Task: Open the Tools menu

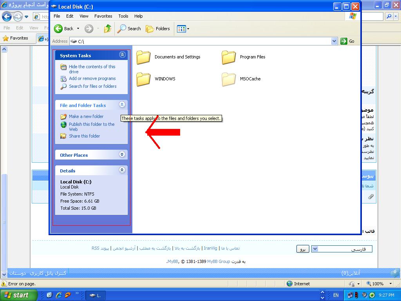Action: pyautogui.click(x=123, y=16)
